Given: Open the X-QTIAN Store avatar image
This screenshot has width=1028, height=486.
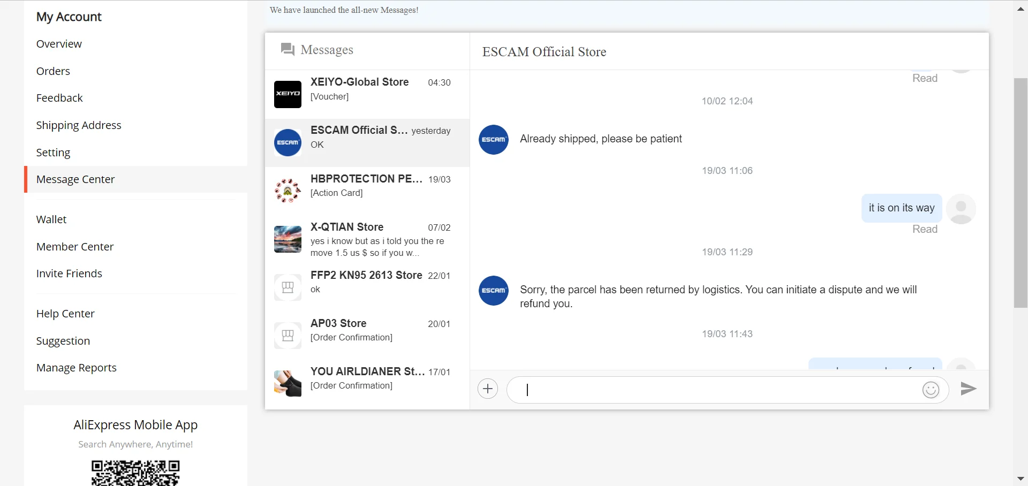Looking at the screenshot, I should (288, 239).
